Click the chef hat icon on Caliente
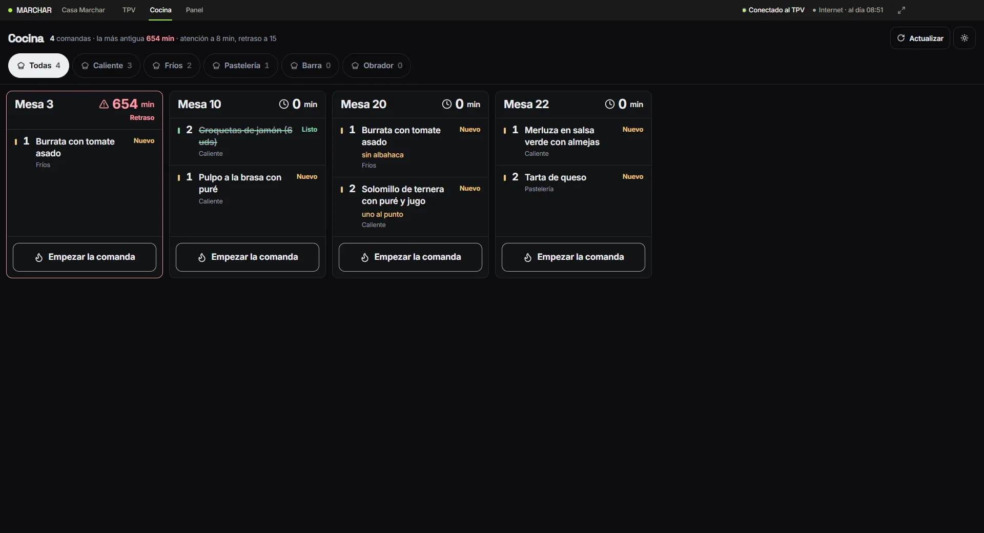This screenshot has height=533, width=984. click(85, 66)
